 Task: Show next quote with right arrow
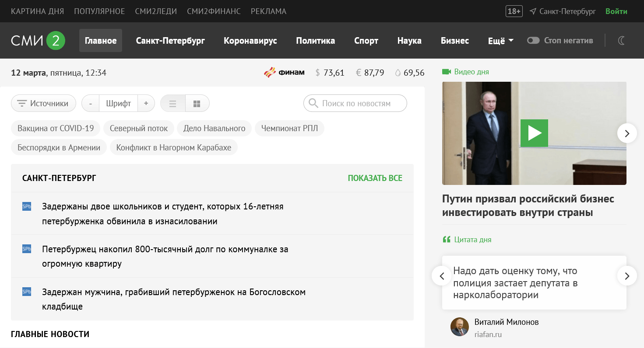pos(627,276)
